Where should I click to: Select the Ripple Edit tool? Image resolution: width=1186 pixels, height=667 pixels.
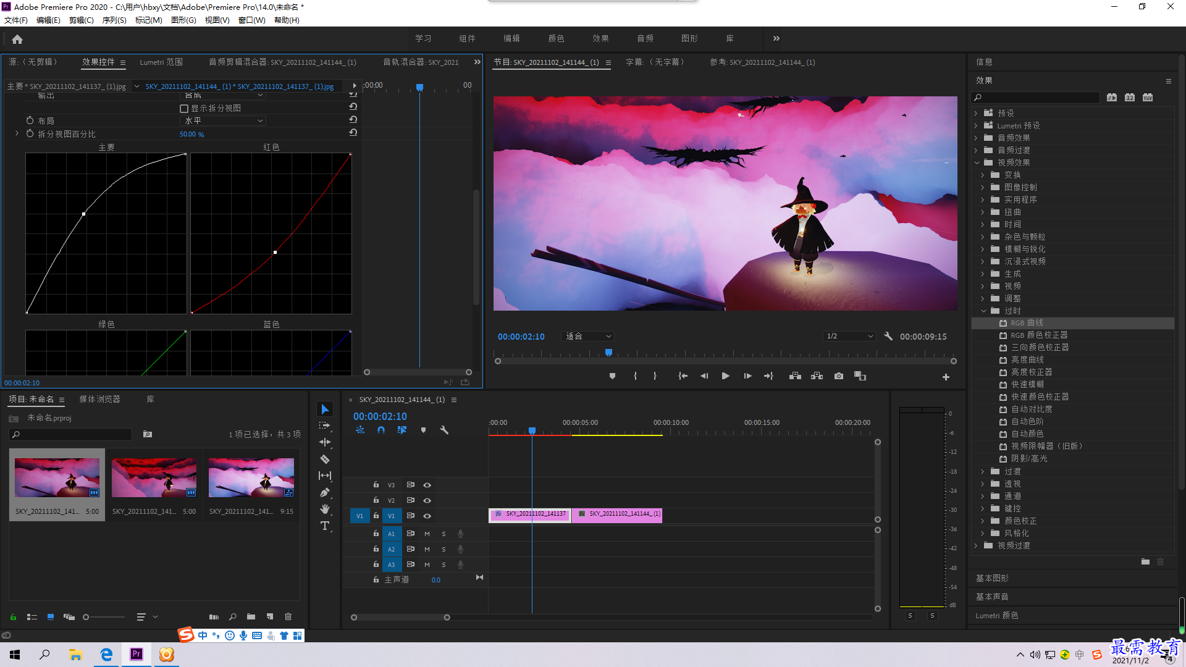[325, 443]
